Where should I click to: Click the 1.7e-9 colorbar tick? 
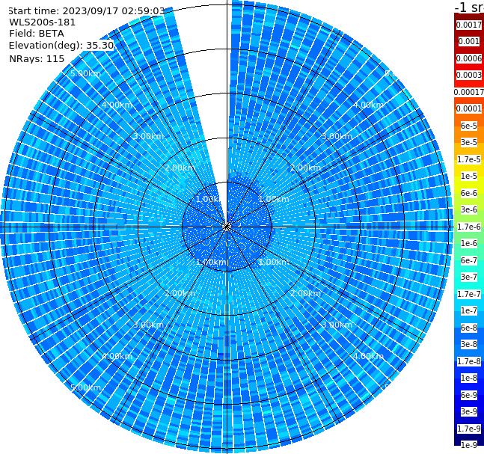coord(469,429)
